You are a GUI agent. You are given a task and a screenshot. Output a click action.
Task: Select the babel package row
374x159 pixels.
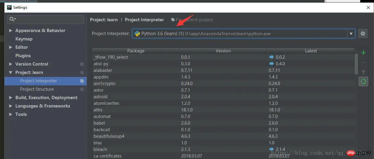tap(223, 123)
